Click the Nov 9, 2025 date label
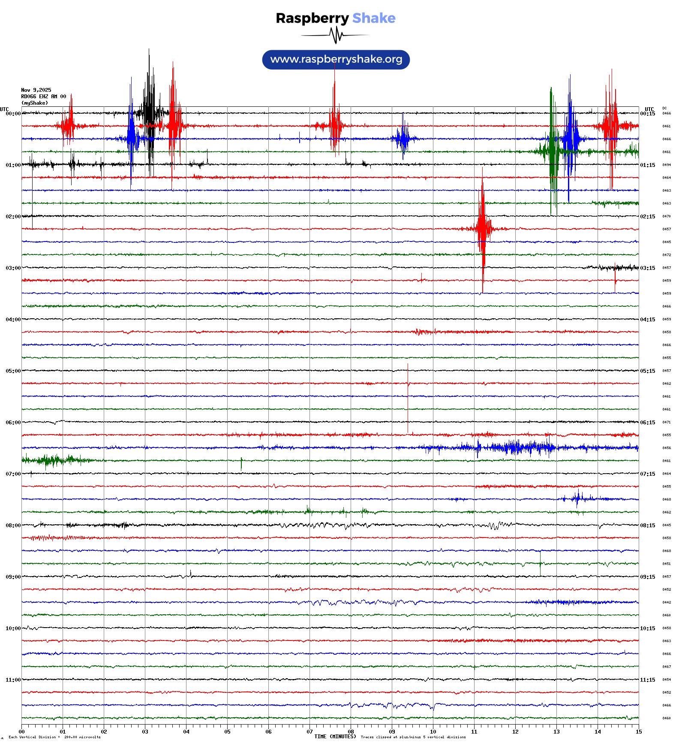 click(36, 90)
